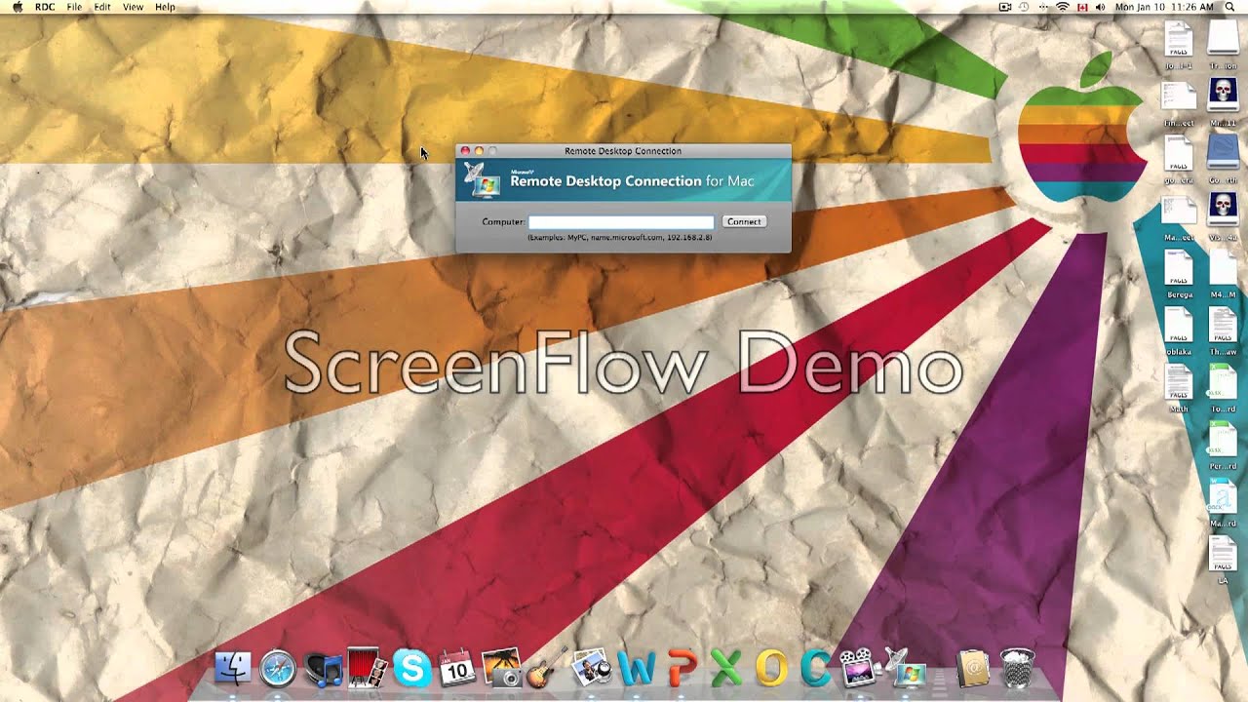
Task: Launch Microsoft PowerPoint from the dock
Action: point(682,669)
